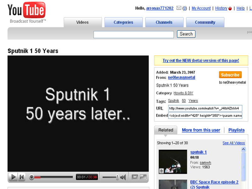Click the related list scroll up arrow
This screenshot has width=252, height=189.
point(243,149)
